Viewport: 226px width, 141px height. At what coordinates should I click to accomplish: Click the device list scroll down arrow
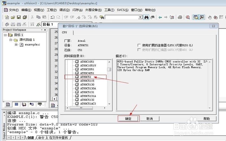[109, 104]
